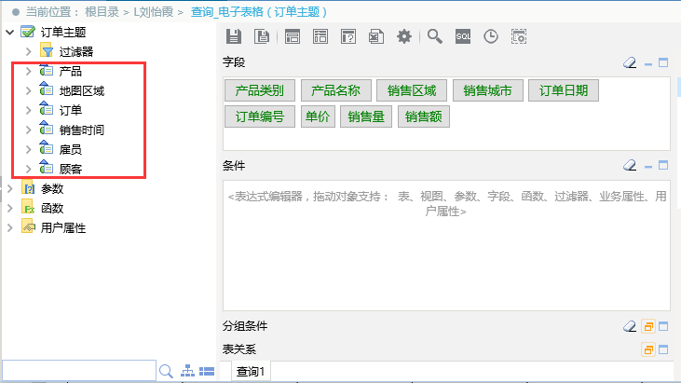Image resolution: width=681 pixels, height=383 pixels.
Task: Click in the resource tree search box
Action: click(x=79, y=371)
